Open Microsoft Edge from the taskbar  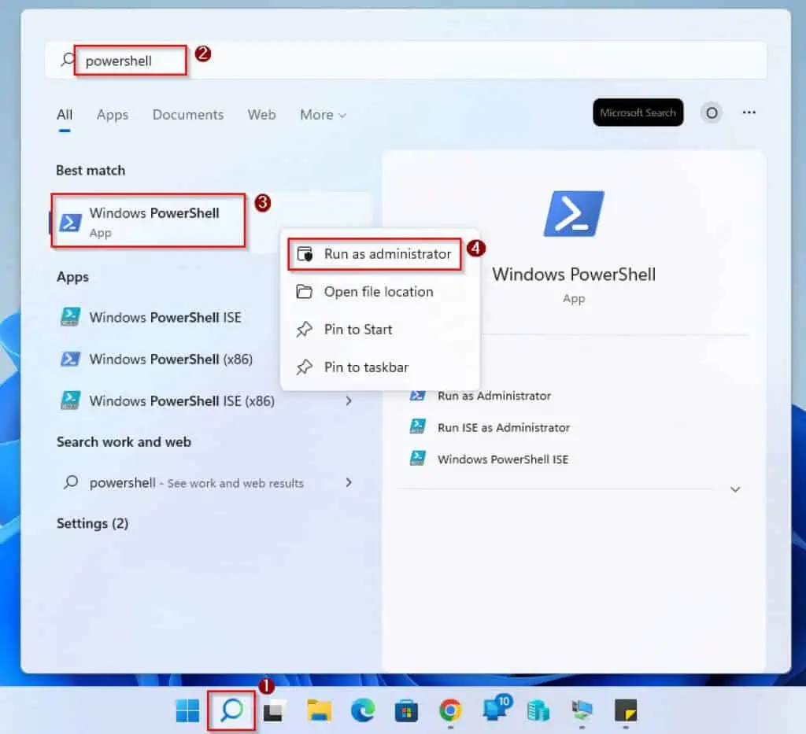[x=363, y=711]
